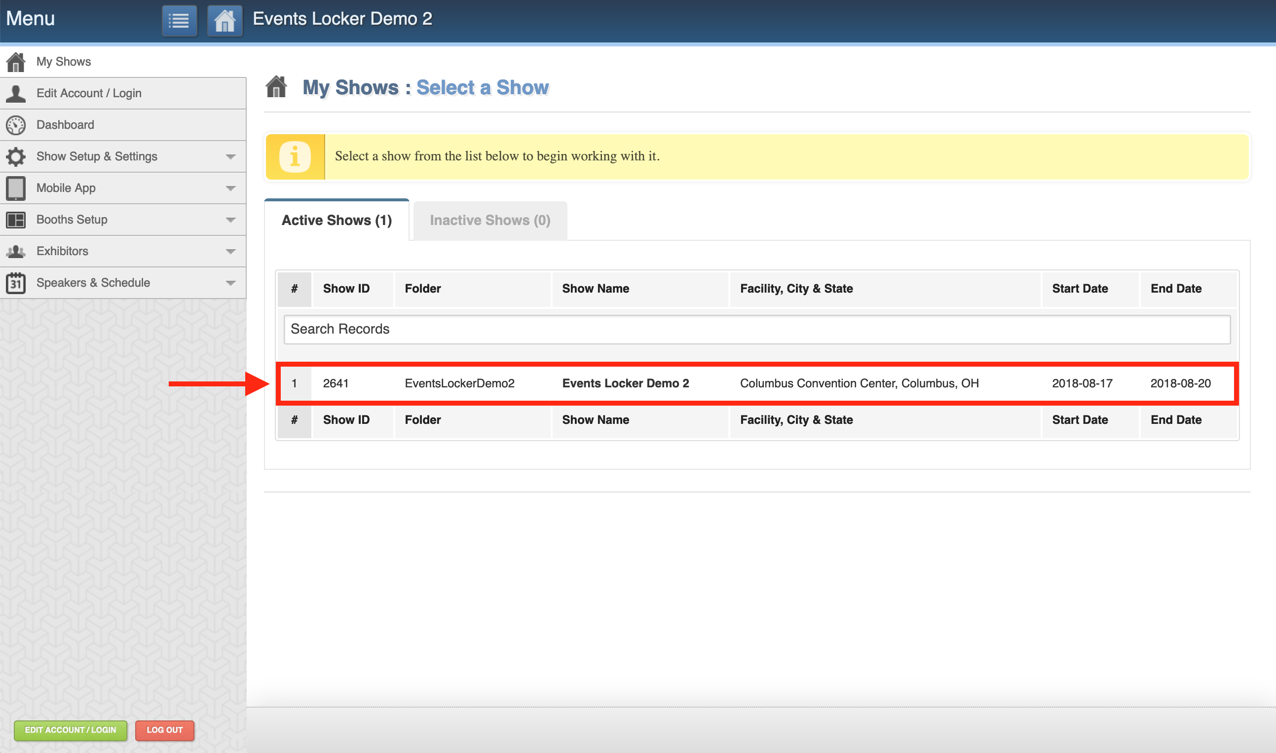The height and width of the screenshot is (753, 1276).
Task: Click the Show Setup gear icon
Action: point(16,156)
